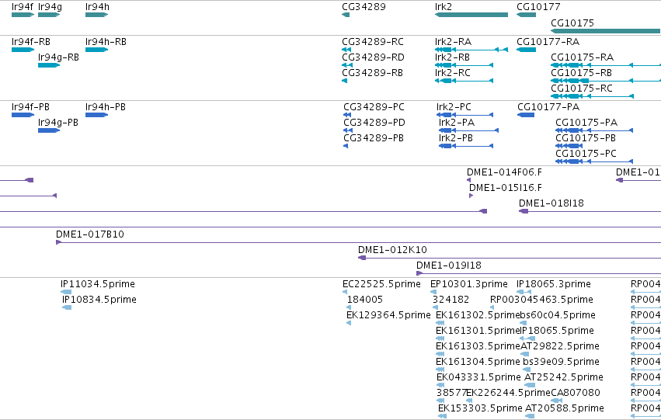The width and height of the screenshot is (661, 420).
Task: Select the CG10175-PB protein label
Action: coord(586,138)
